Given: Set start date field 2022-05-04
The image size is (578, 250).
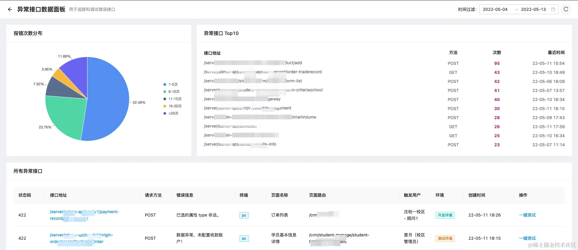Looking at the screenshot, I should pyautogui.click(x=495, y=9).
